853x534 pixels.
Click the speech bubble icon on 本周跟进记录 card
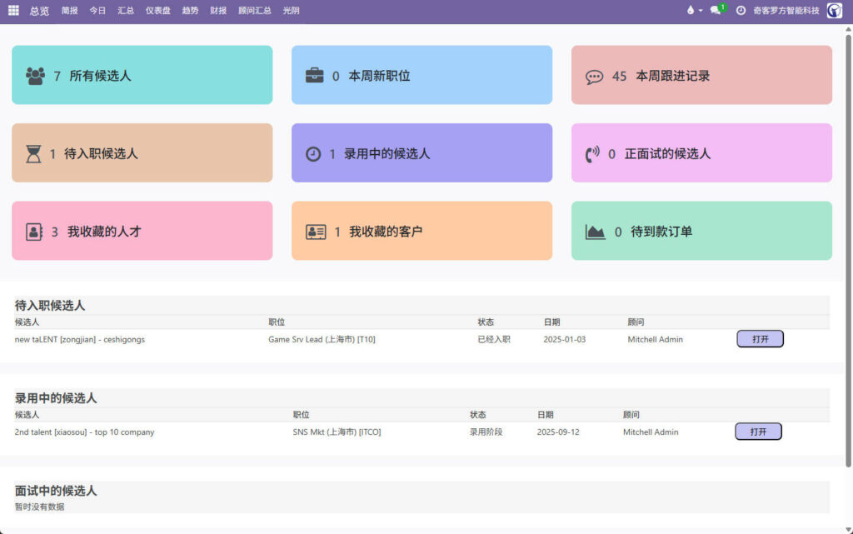594,75
